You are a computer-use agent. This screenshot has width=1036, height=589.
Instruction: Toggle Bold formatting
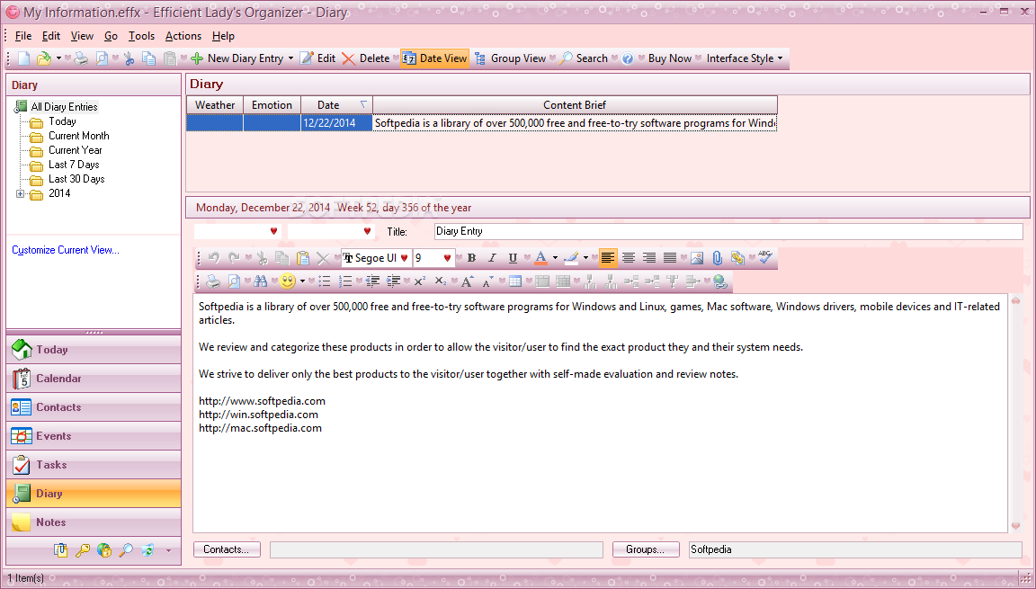point(472,258)
